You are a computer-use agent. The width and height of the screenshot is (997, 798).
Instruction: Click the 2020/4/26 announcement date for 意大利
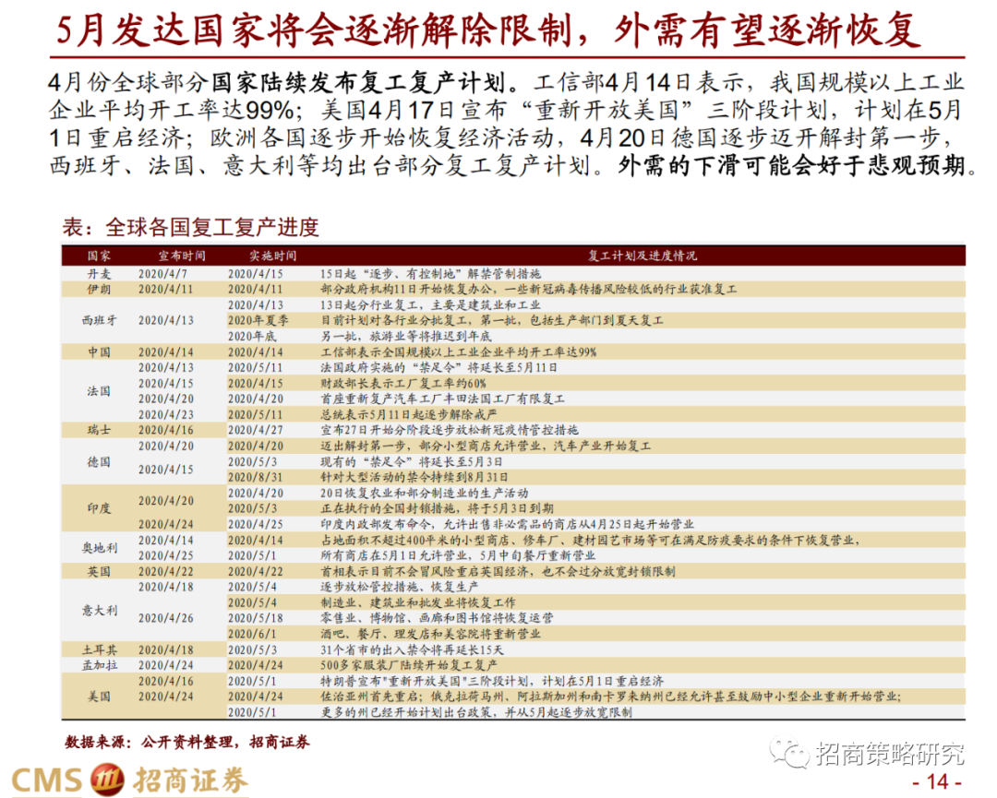click(x=166, y=617)
